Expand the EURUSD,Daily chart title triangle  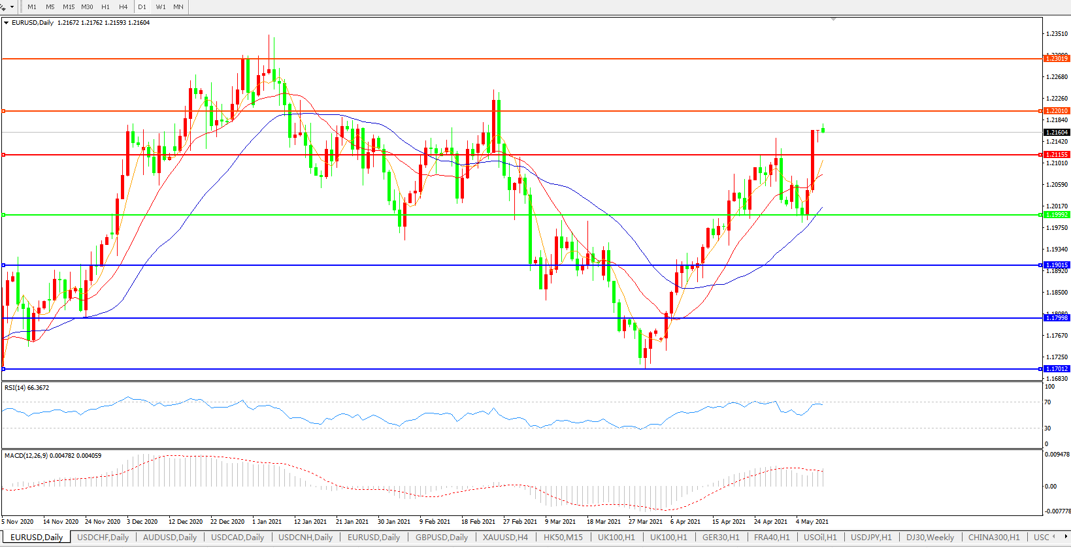(x=7, y=23)
